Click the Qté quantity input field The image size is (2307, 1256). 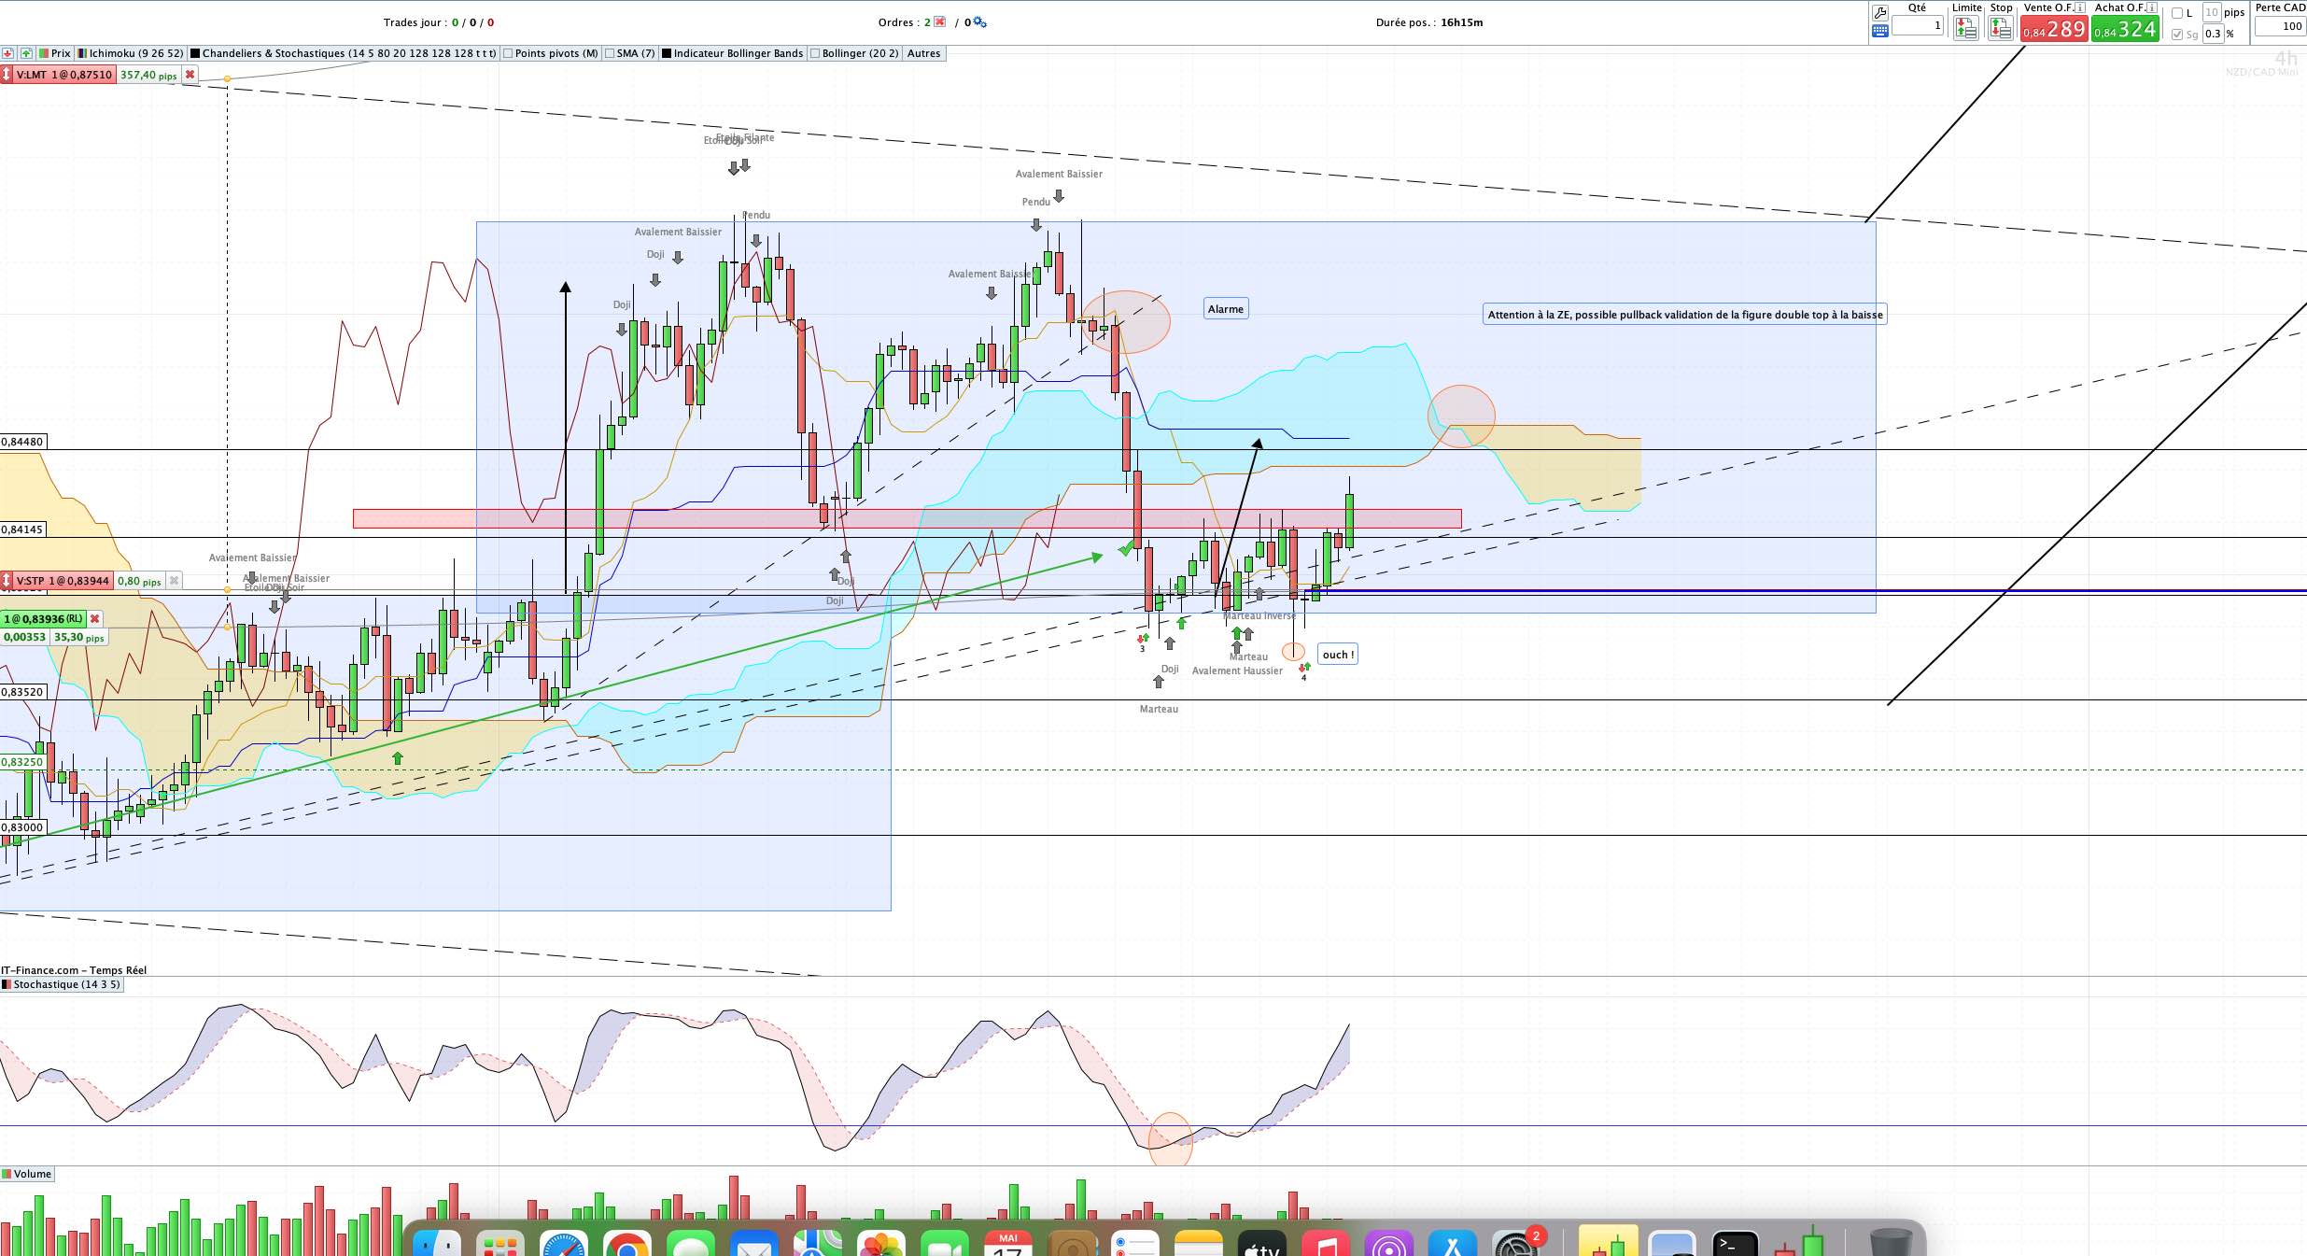(1918, 26)
